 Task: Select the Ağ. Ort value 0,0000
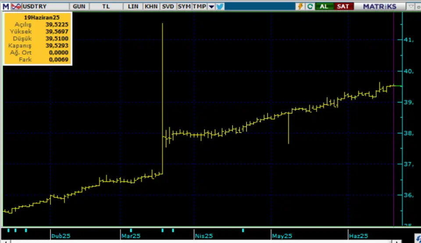coord(58,52)
